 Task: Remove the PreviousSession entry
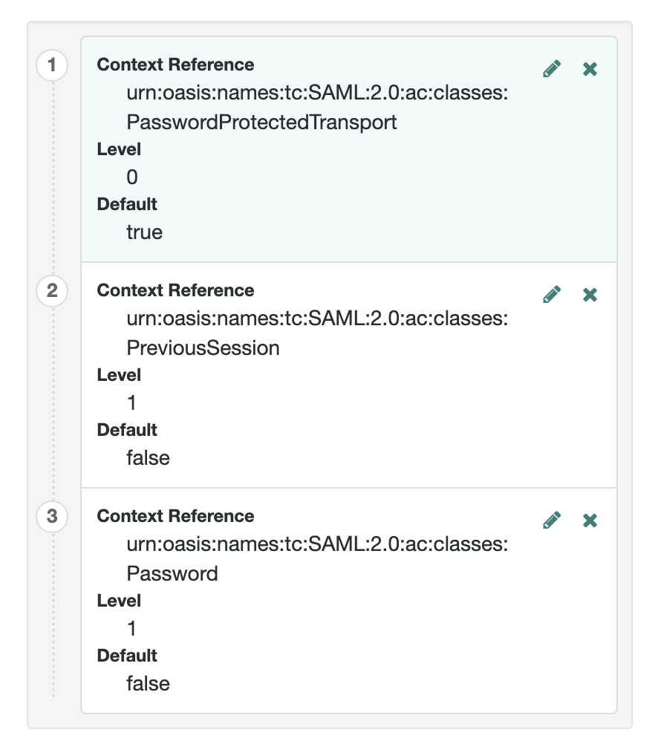(589, 294)
